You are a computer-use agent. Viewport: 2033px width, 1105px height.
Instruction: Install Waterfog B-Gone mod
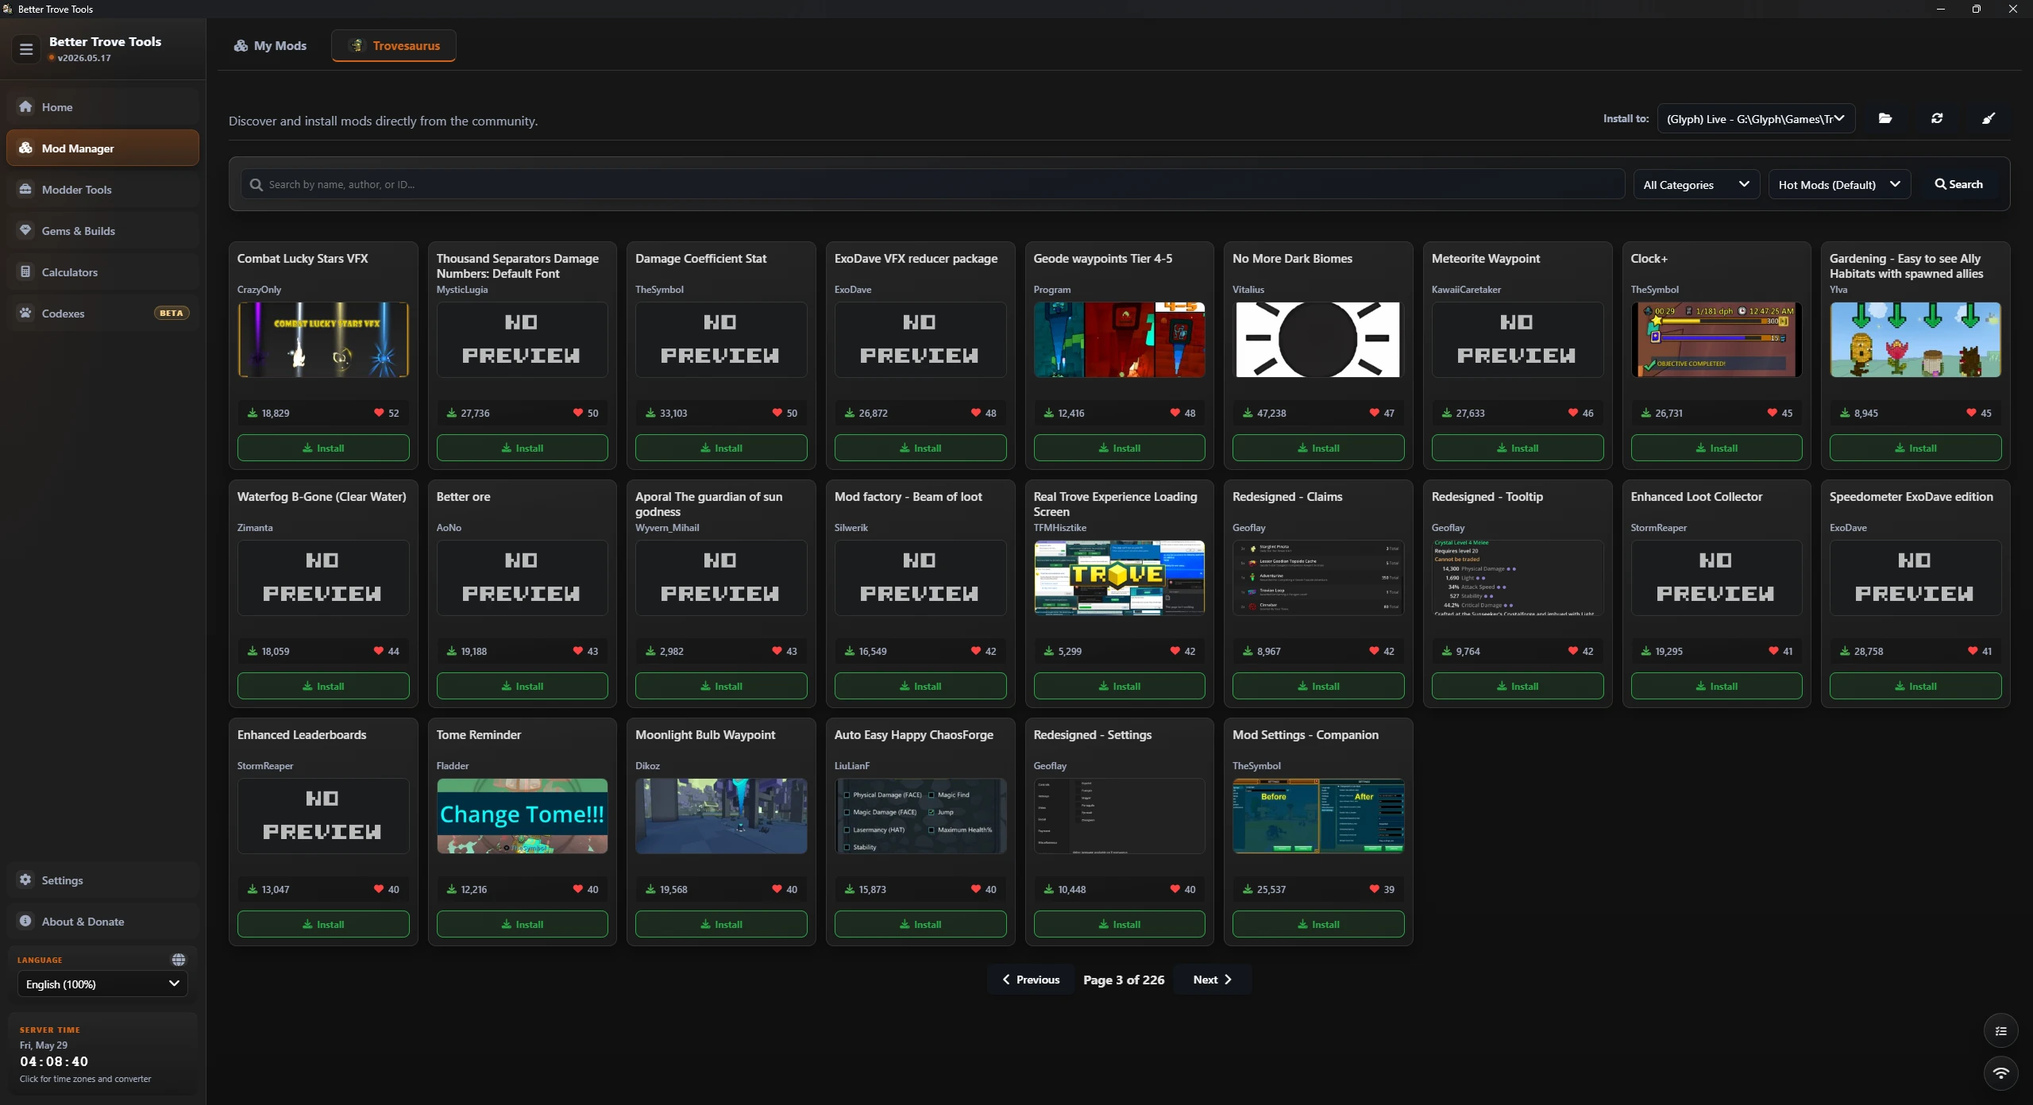(323, 686)
